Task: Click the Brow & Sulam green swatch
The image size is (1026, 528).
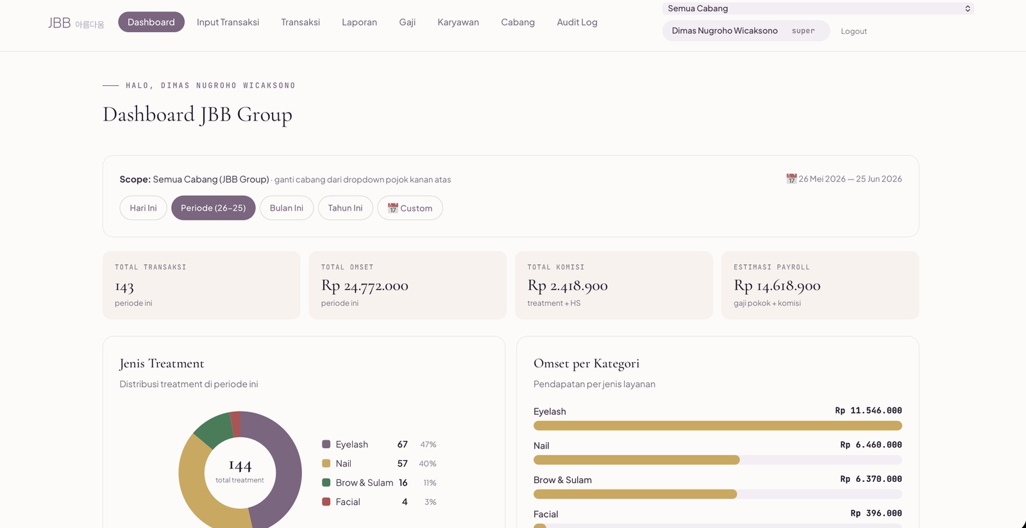Action: pos(326,483)
